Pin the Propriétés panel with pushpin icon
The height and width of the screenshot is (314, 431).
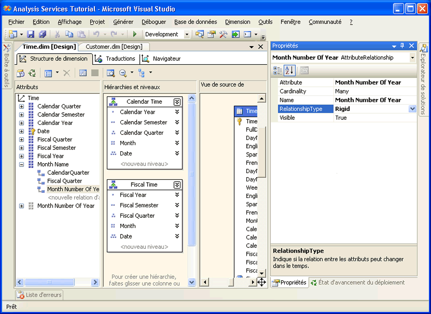coord(402,46)
